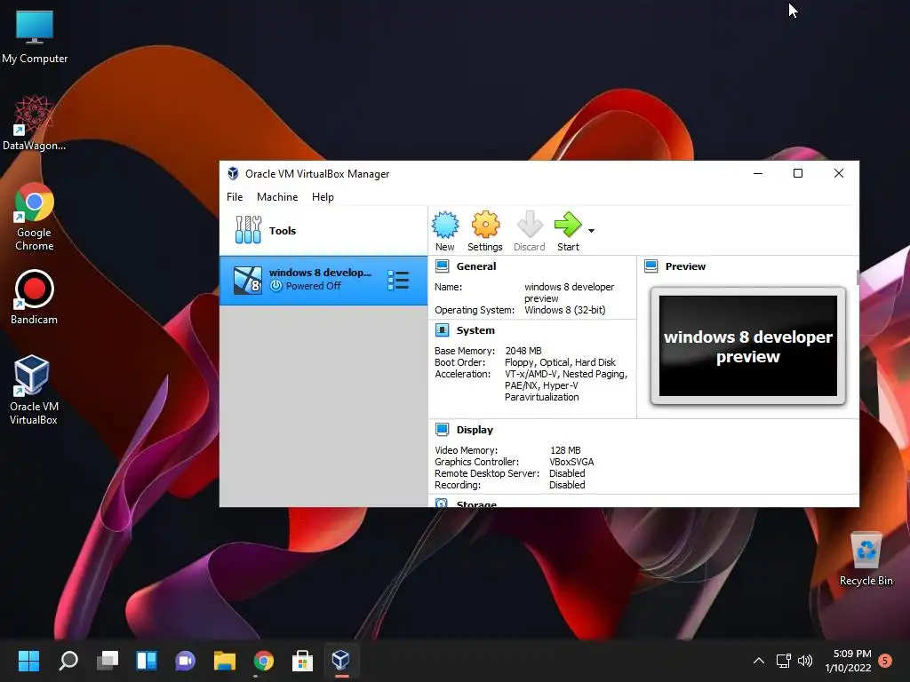Select the windows 8 developer VM entry

coord(323,280)
